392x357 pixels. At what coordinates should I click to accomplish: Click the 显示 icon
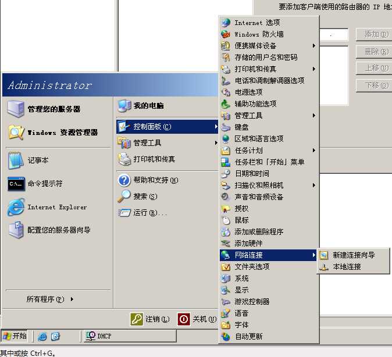coord(226,290)
